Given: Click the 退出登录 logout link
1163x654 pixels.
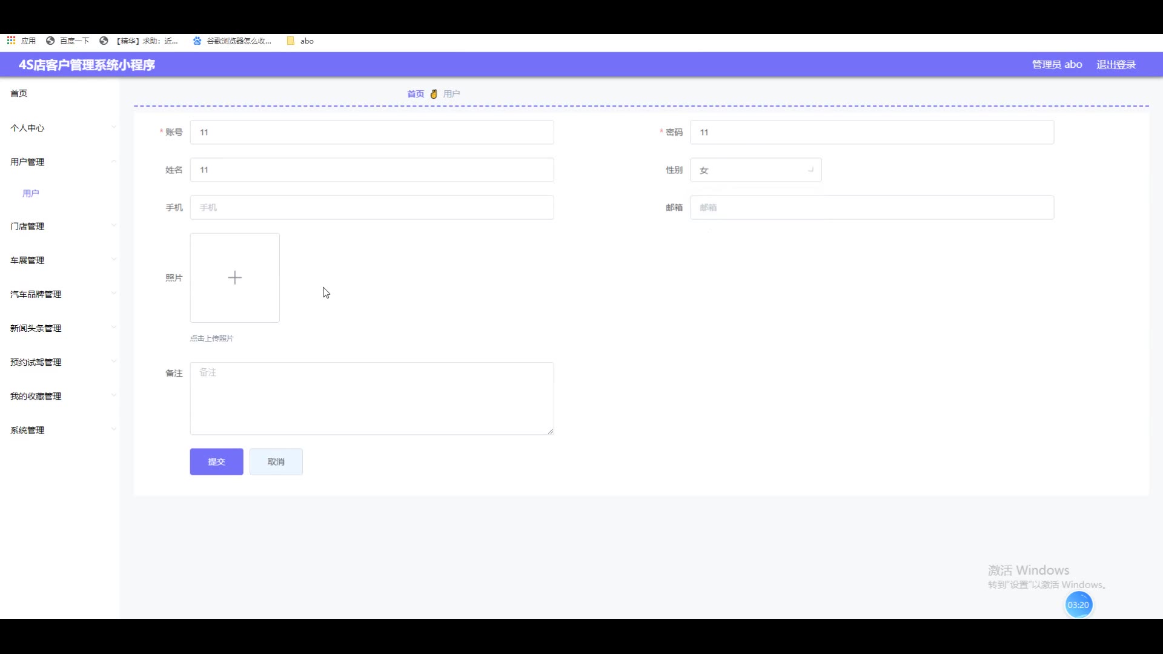Looking at the screenshot, I should [1115, 65].
